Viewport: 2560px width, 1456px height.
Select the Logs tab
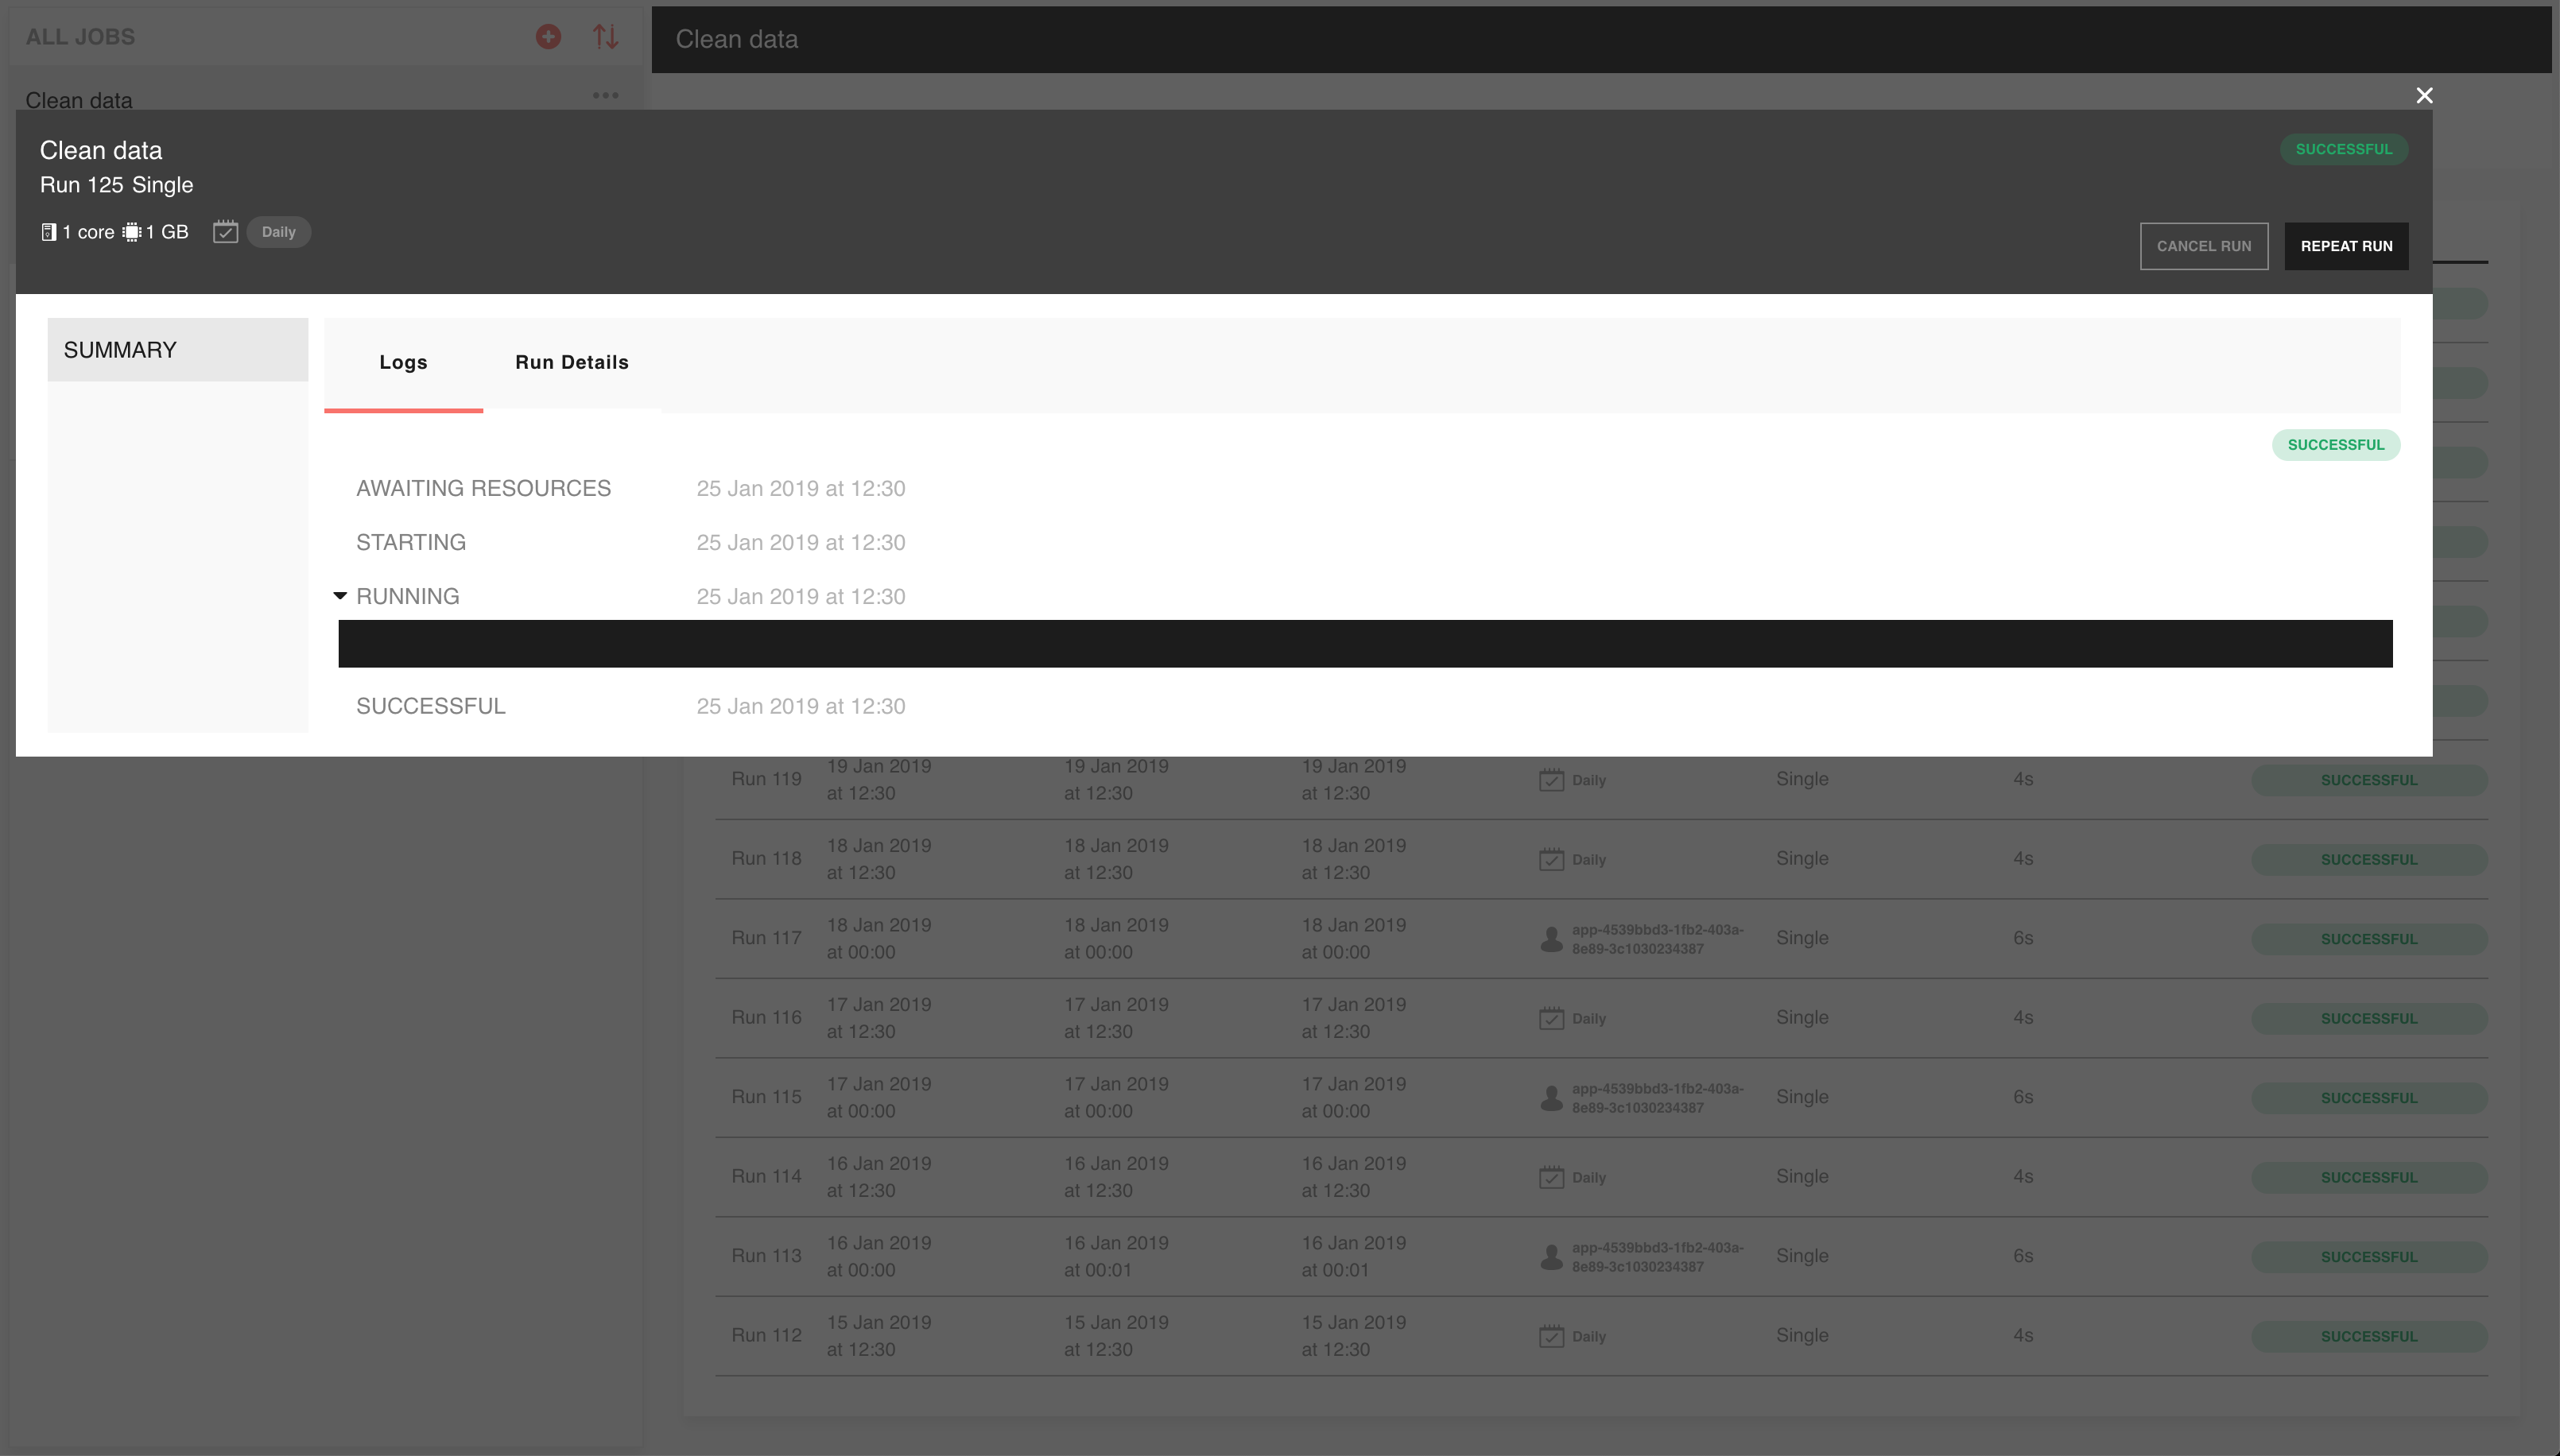click(403, 362)
